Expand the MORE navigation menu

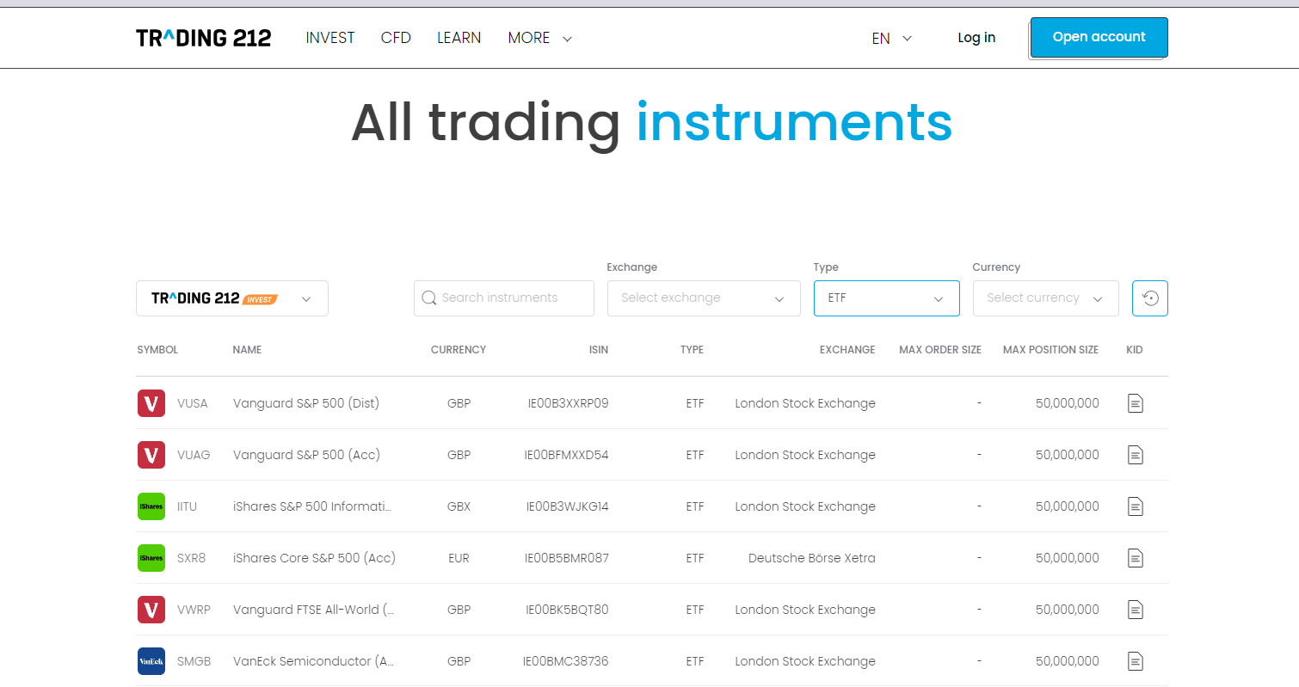[539, 38]
